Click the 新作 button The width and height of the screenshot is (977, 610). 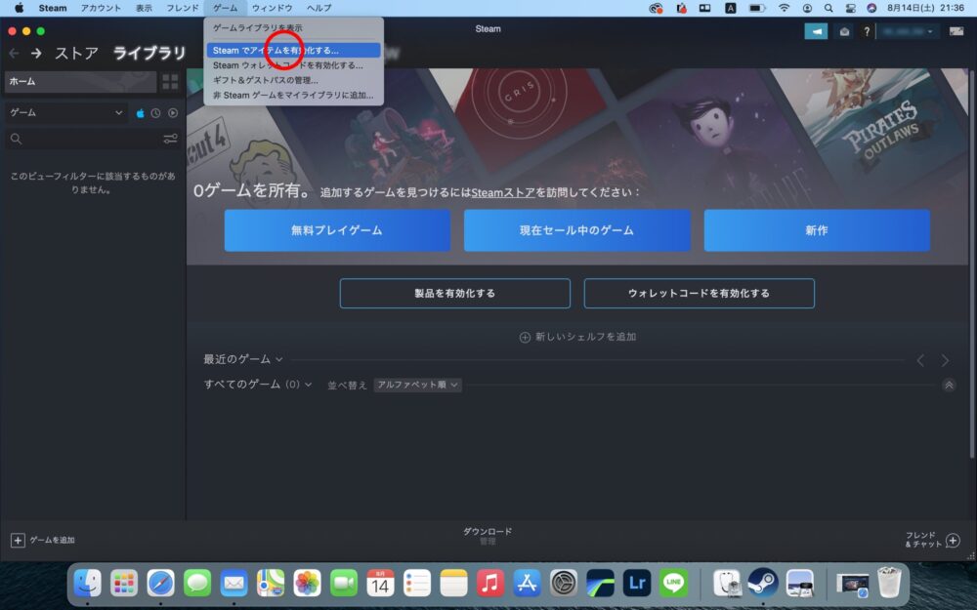pos(817,230)
